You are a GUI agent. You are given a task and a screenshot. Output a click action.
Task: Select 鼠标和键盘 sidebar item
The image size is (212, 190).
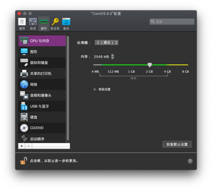(42, 63)
